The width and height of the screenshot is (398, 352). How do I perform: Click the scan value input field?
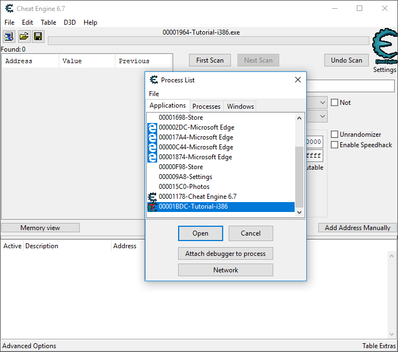click(351, 86)
